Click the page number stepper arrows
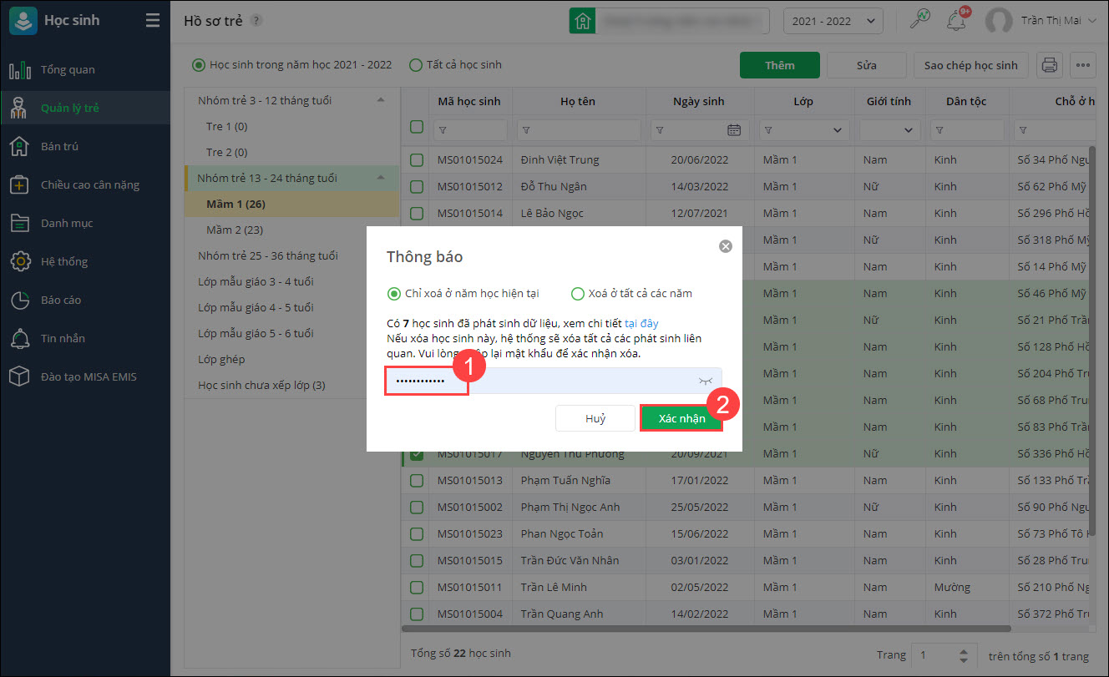This screenshot has width=1109, height=677. (965, 655)
